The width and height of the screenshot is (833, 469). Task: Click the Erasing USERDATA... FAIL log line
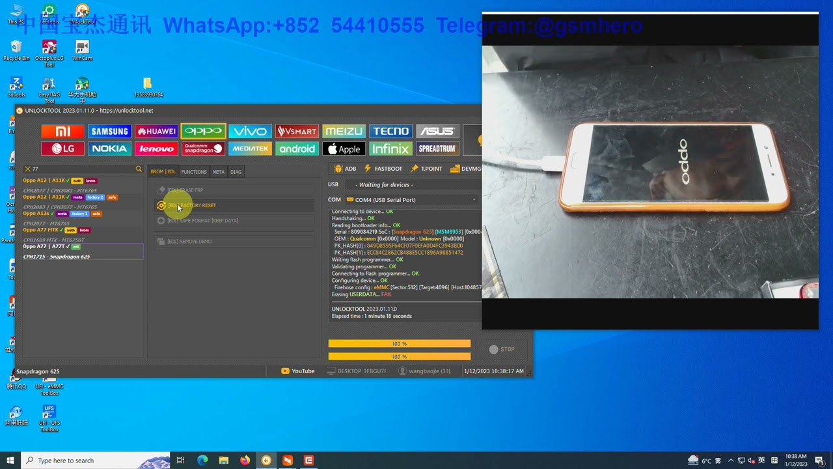tap(362, 294)
